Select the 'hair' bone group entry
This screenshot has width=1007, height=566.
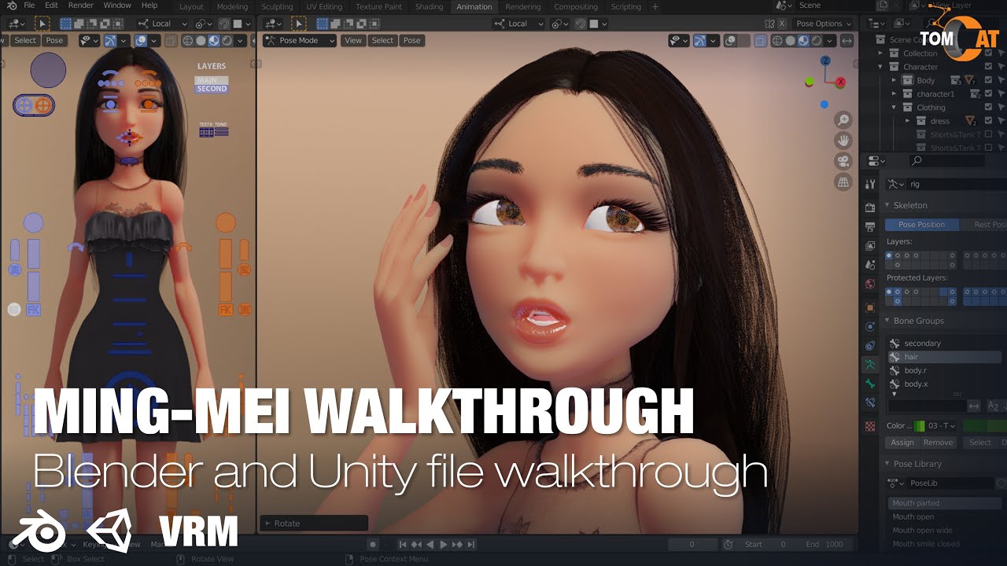944,357
